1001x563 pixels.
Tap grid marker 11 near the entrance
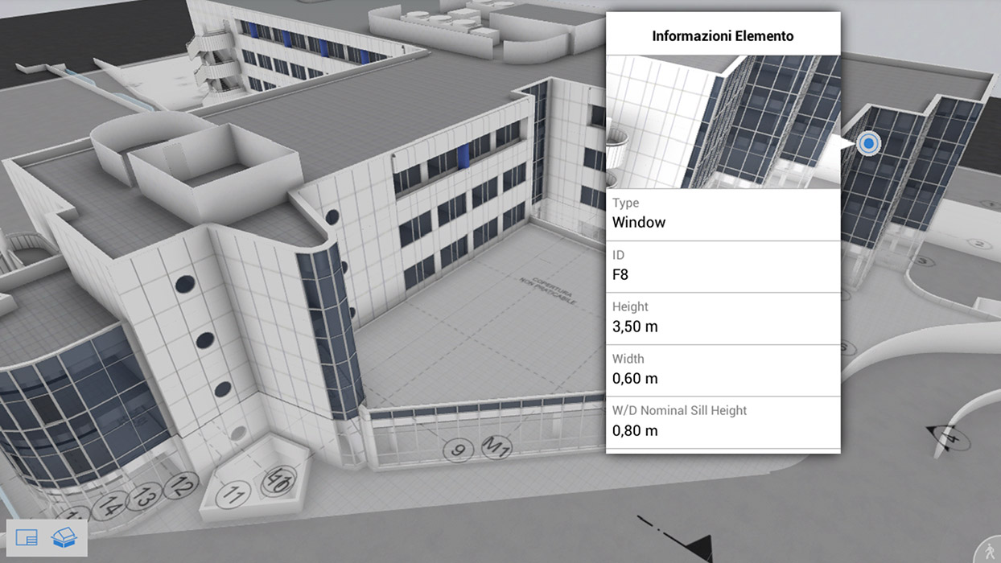[x=233, y=494]
